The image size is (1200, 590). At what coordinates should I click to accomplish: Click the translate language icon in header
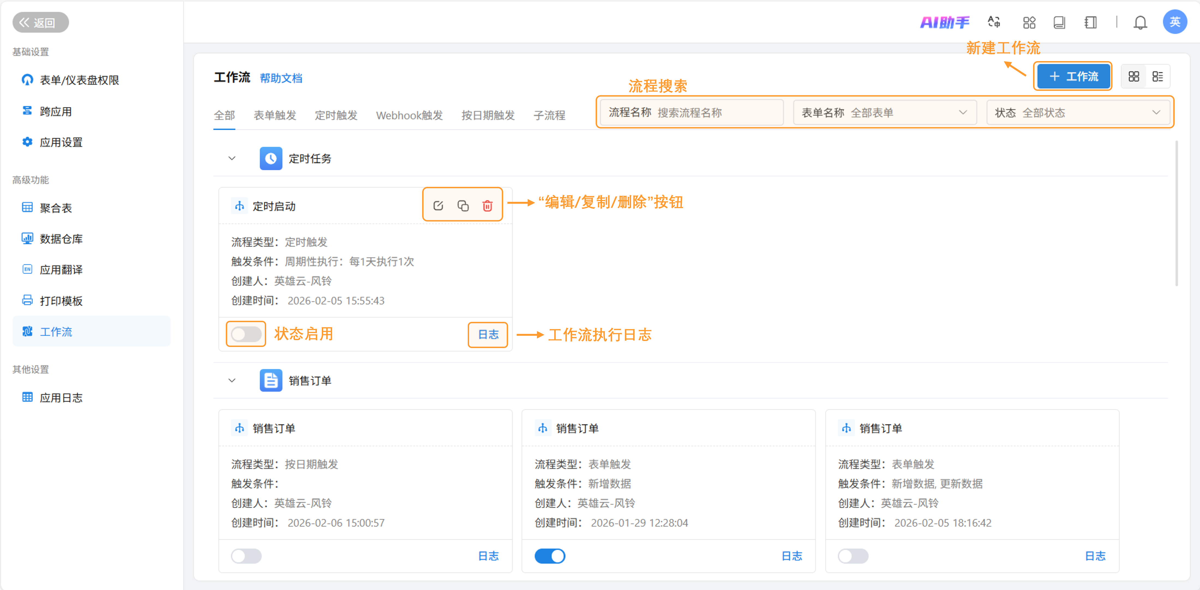[994, 22]
